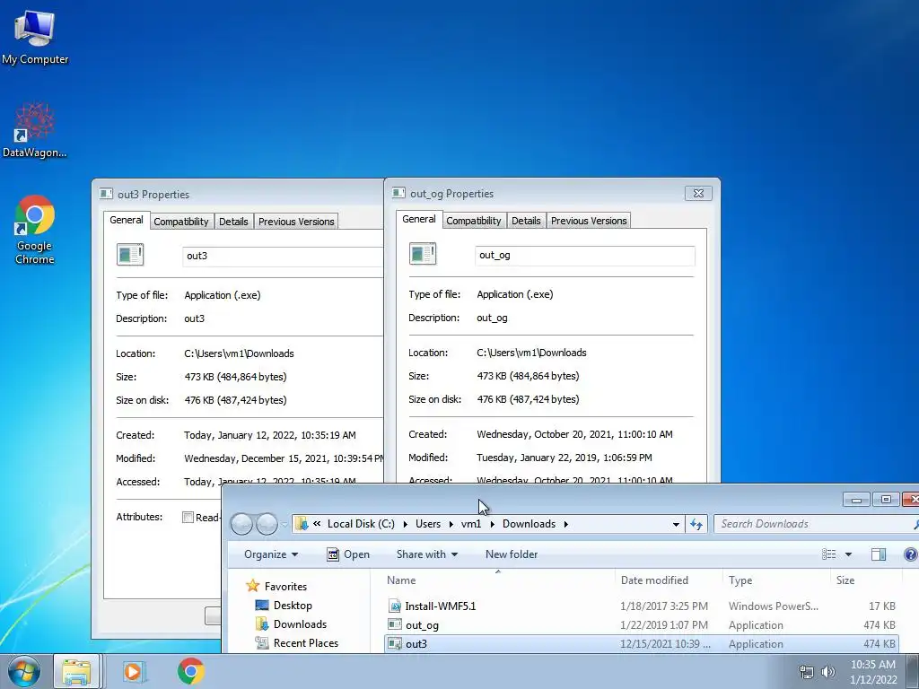Expand the Downloads breadcrumb arrow

[565, 524]
